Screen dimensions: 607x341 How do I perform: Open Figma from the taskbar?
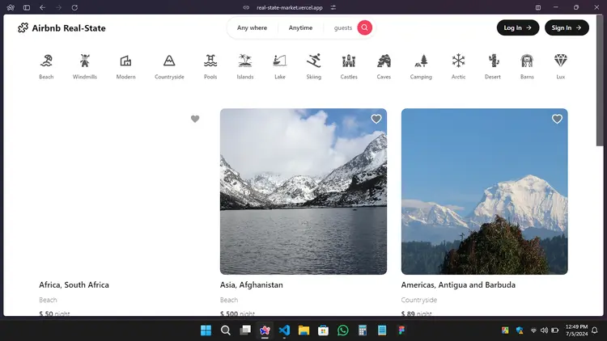tap(401, 330)
